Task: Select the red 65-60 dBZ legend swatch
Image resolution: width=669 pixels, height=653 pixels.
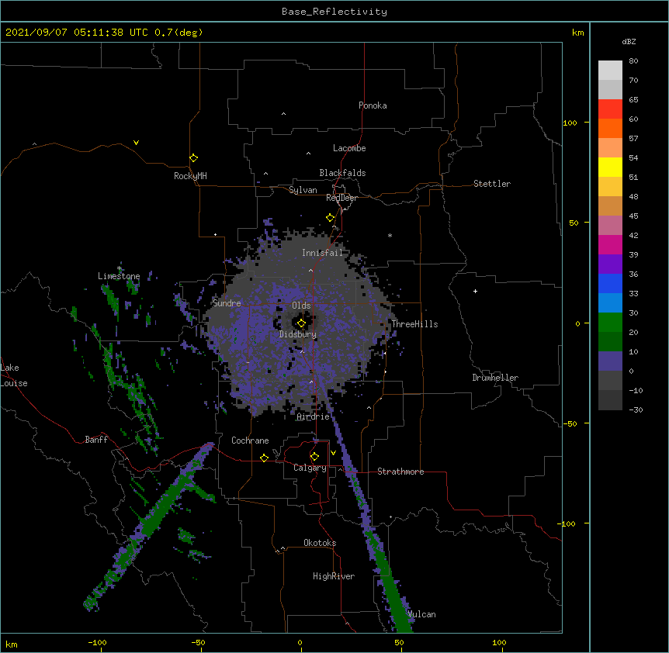Action: (610, 109)
